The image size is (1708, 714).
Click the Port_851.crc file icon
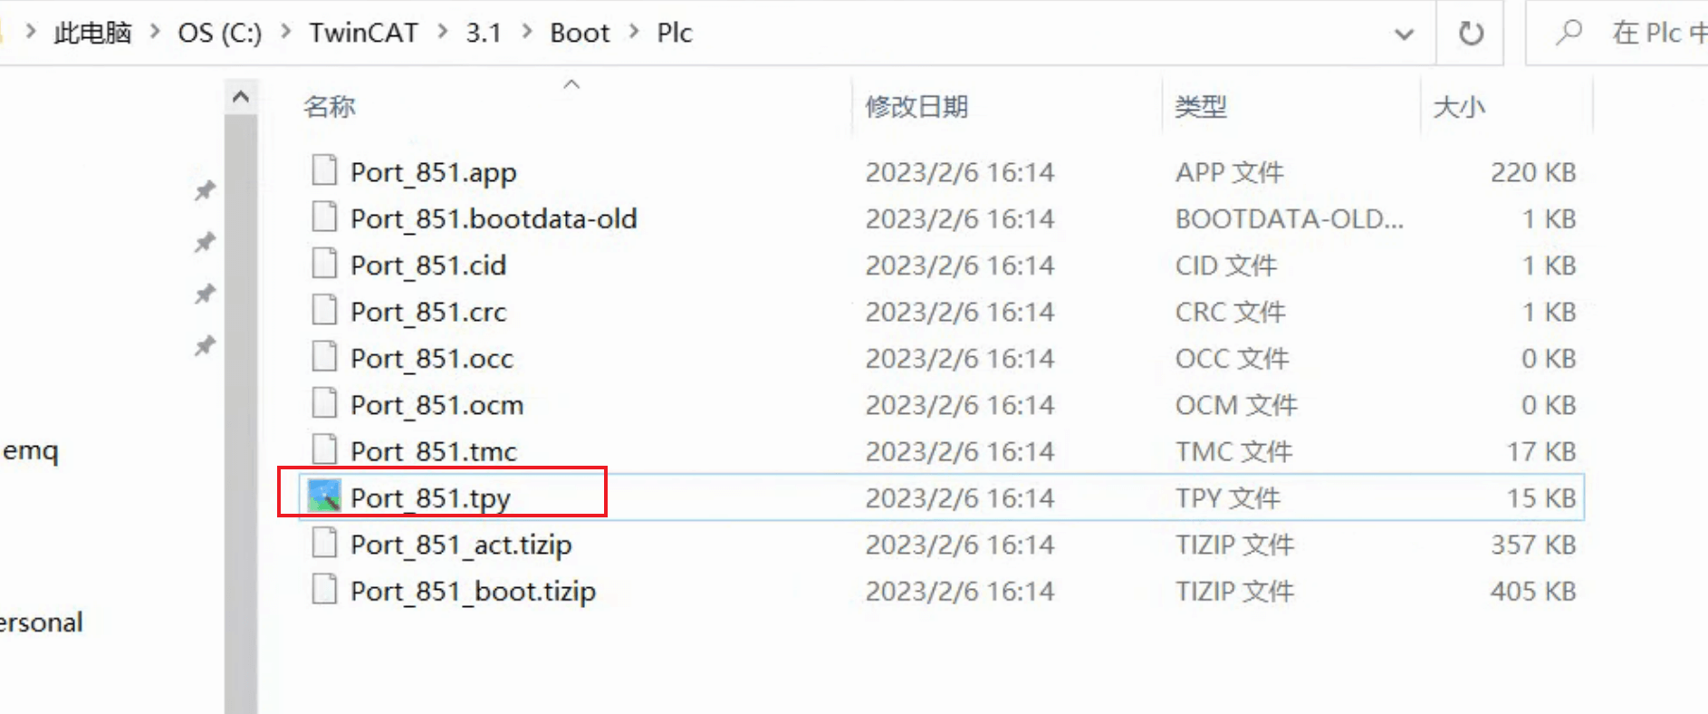coord(324,310)
